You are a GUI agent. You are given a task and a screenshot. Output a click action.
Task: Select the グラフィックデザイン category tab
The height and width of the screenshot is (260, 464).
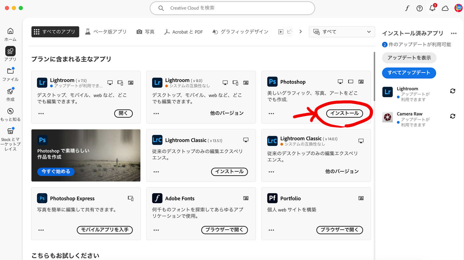click(240, 32)
